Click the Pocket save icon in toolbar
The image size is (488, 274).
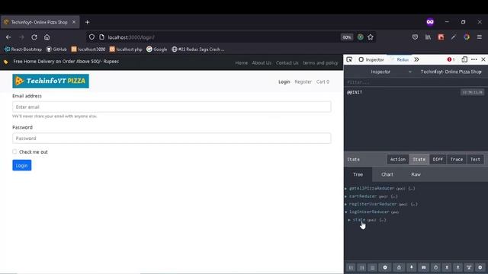[415, 37]
